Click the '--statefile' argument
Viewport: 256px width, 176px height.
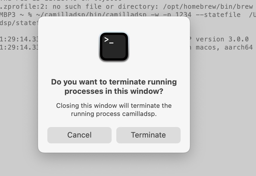(218, 15)
